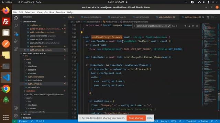The height and width of the screenshot is (123, 220).
Task: Click master branch in status bar
Action: [24, 121]
